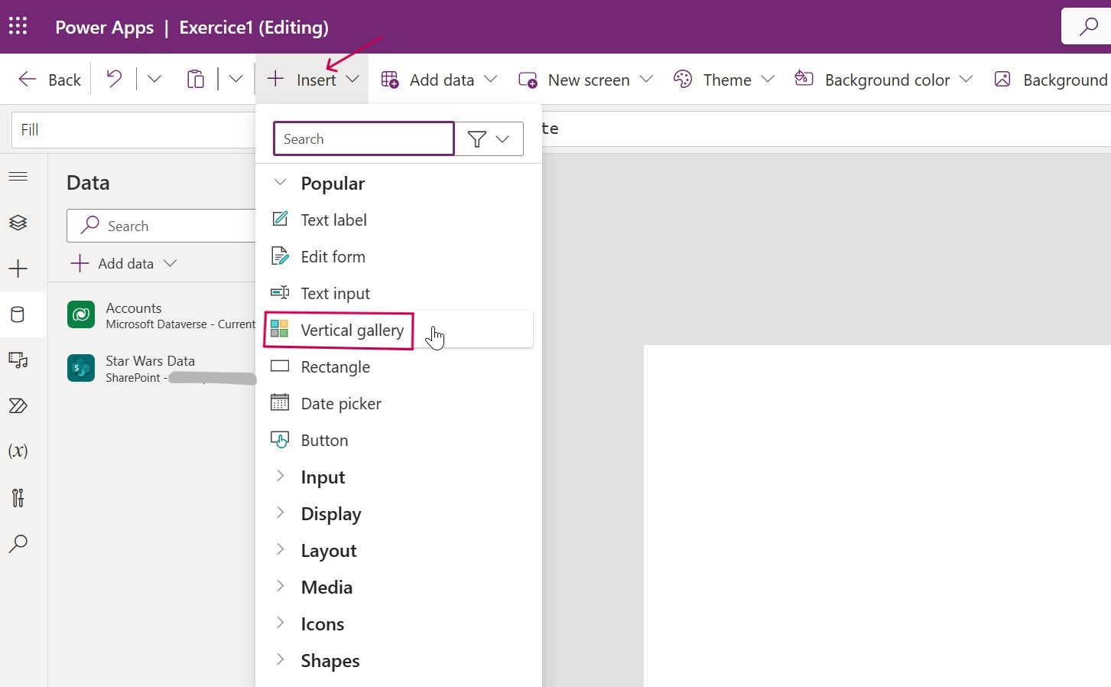Open the Media sidebar icon

pyautogui.click(x=18, y=360)
